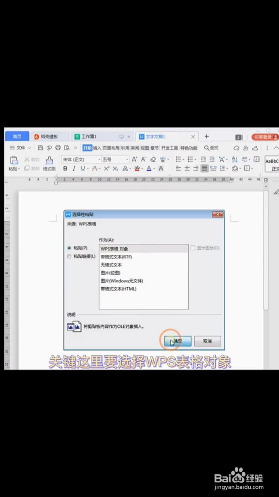Select the AaBbC 正文 style thumbnail
Viewport: 279px width, 497px height.
[x=272, y=165]
